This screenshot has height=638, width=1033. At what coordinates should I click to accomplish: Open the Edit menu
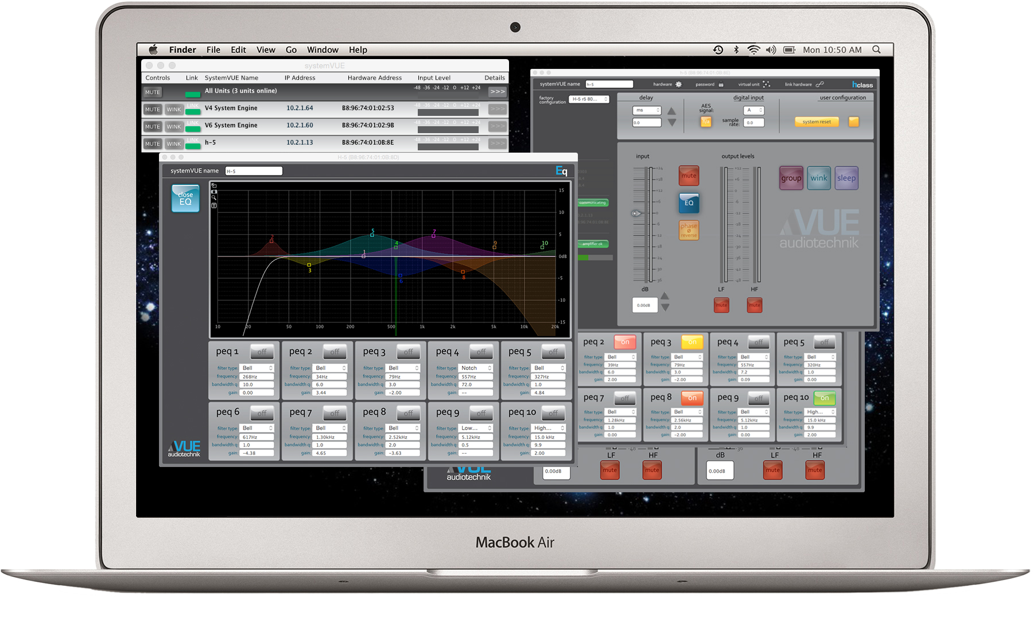click(238, 50)
